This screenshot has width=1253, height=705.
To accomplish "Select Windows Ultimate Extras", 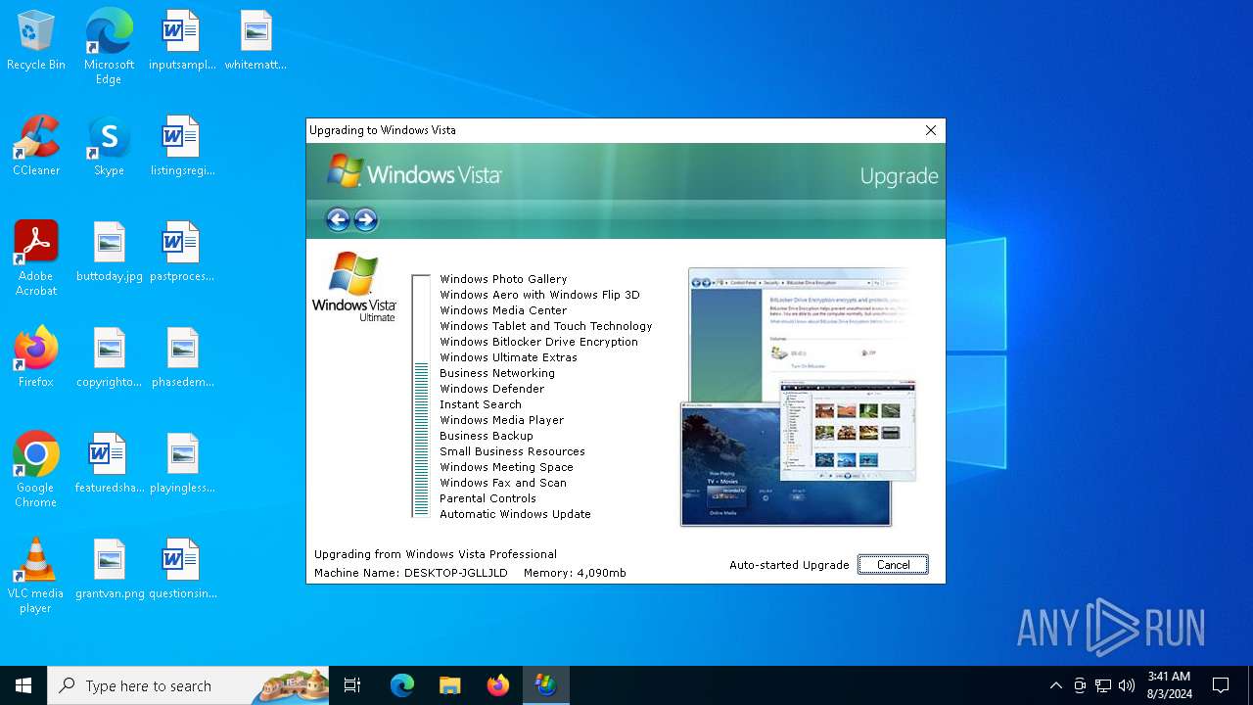I will click(x=508, y=357).
